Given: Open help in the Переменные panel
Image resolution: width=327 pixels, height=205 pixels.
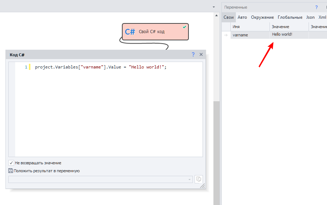Looking at the screenshot, I should pos(316,7).
